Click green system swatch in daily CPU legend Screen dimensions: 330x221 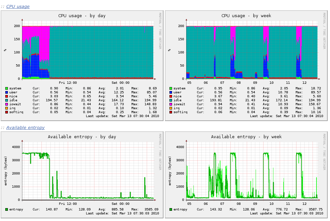pyautogui.click(x=7, y=88)
